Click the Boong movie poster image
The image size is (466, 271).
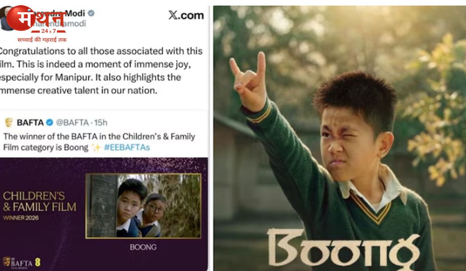pyautogui.click(x=340, y=138)
